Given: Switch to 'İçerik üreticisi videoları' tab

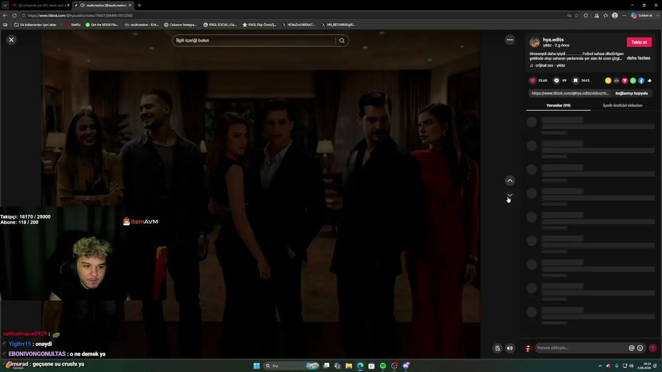Looking at the screenshot, I should coord(623,105).
